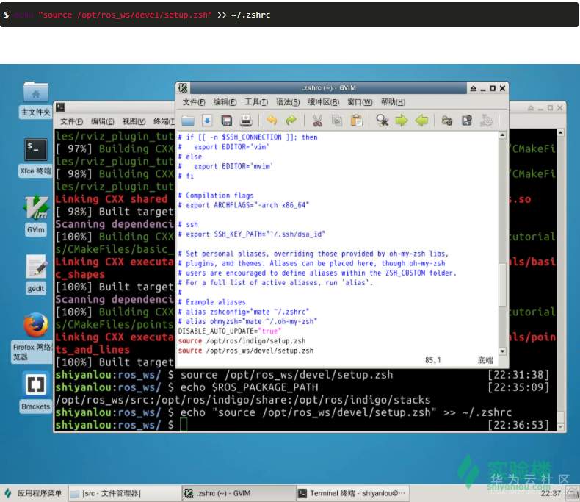This screenshot has width=580, height=502.
Task: Click the Find Previous green left arrow
Action: coord(421,121)
